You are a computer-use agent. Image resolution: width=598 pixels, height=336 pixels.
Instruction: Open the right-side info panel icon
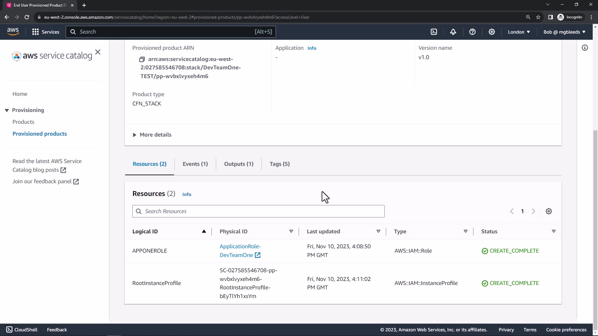585,48
